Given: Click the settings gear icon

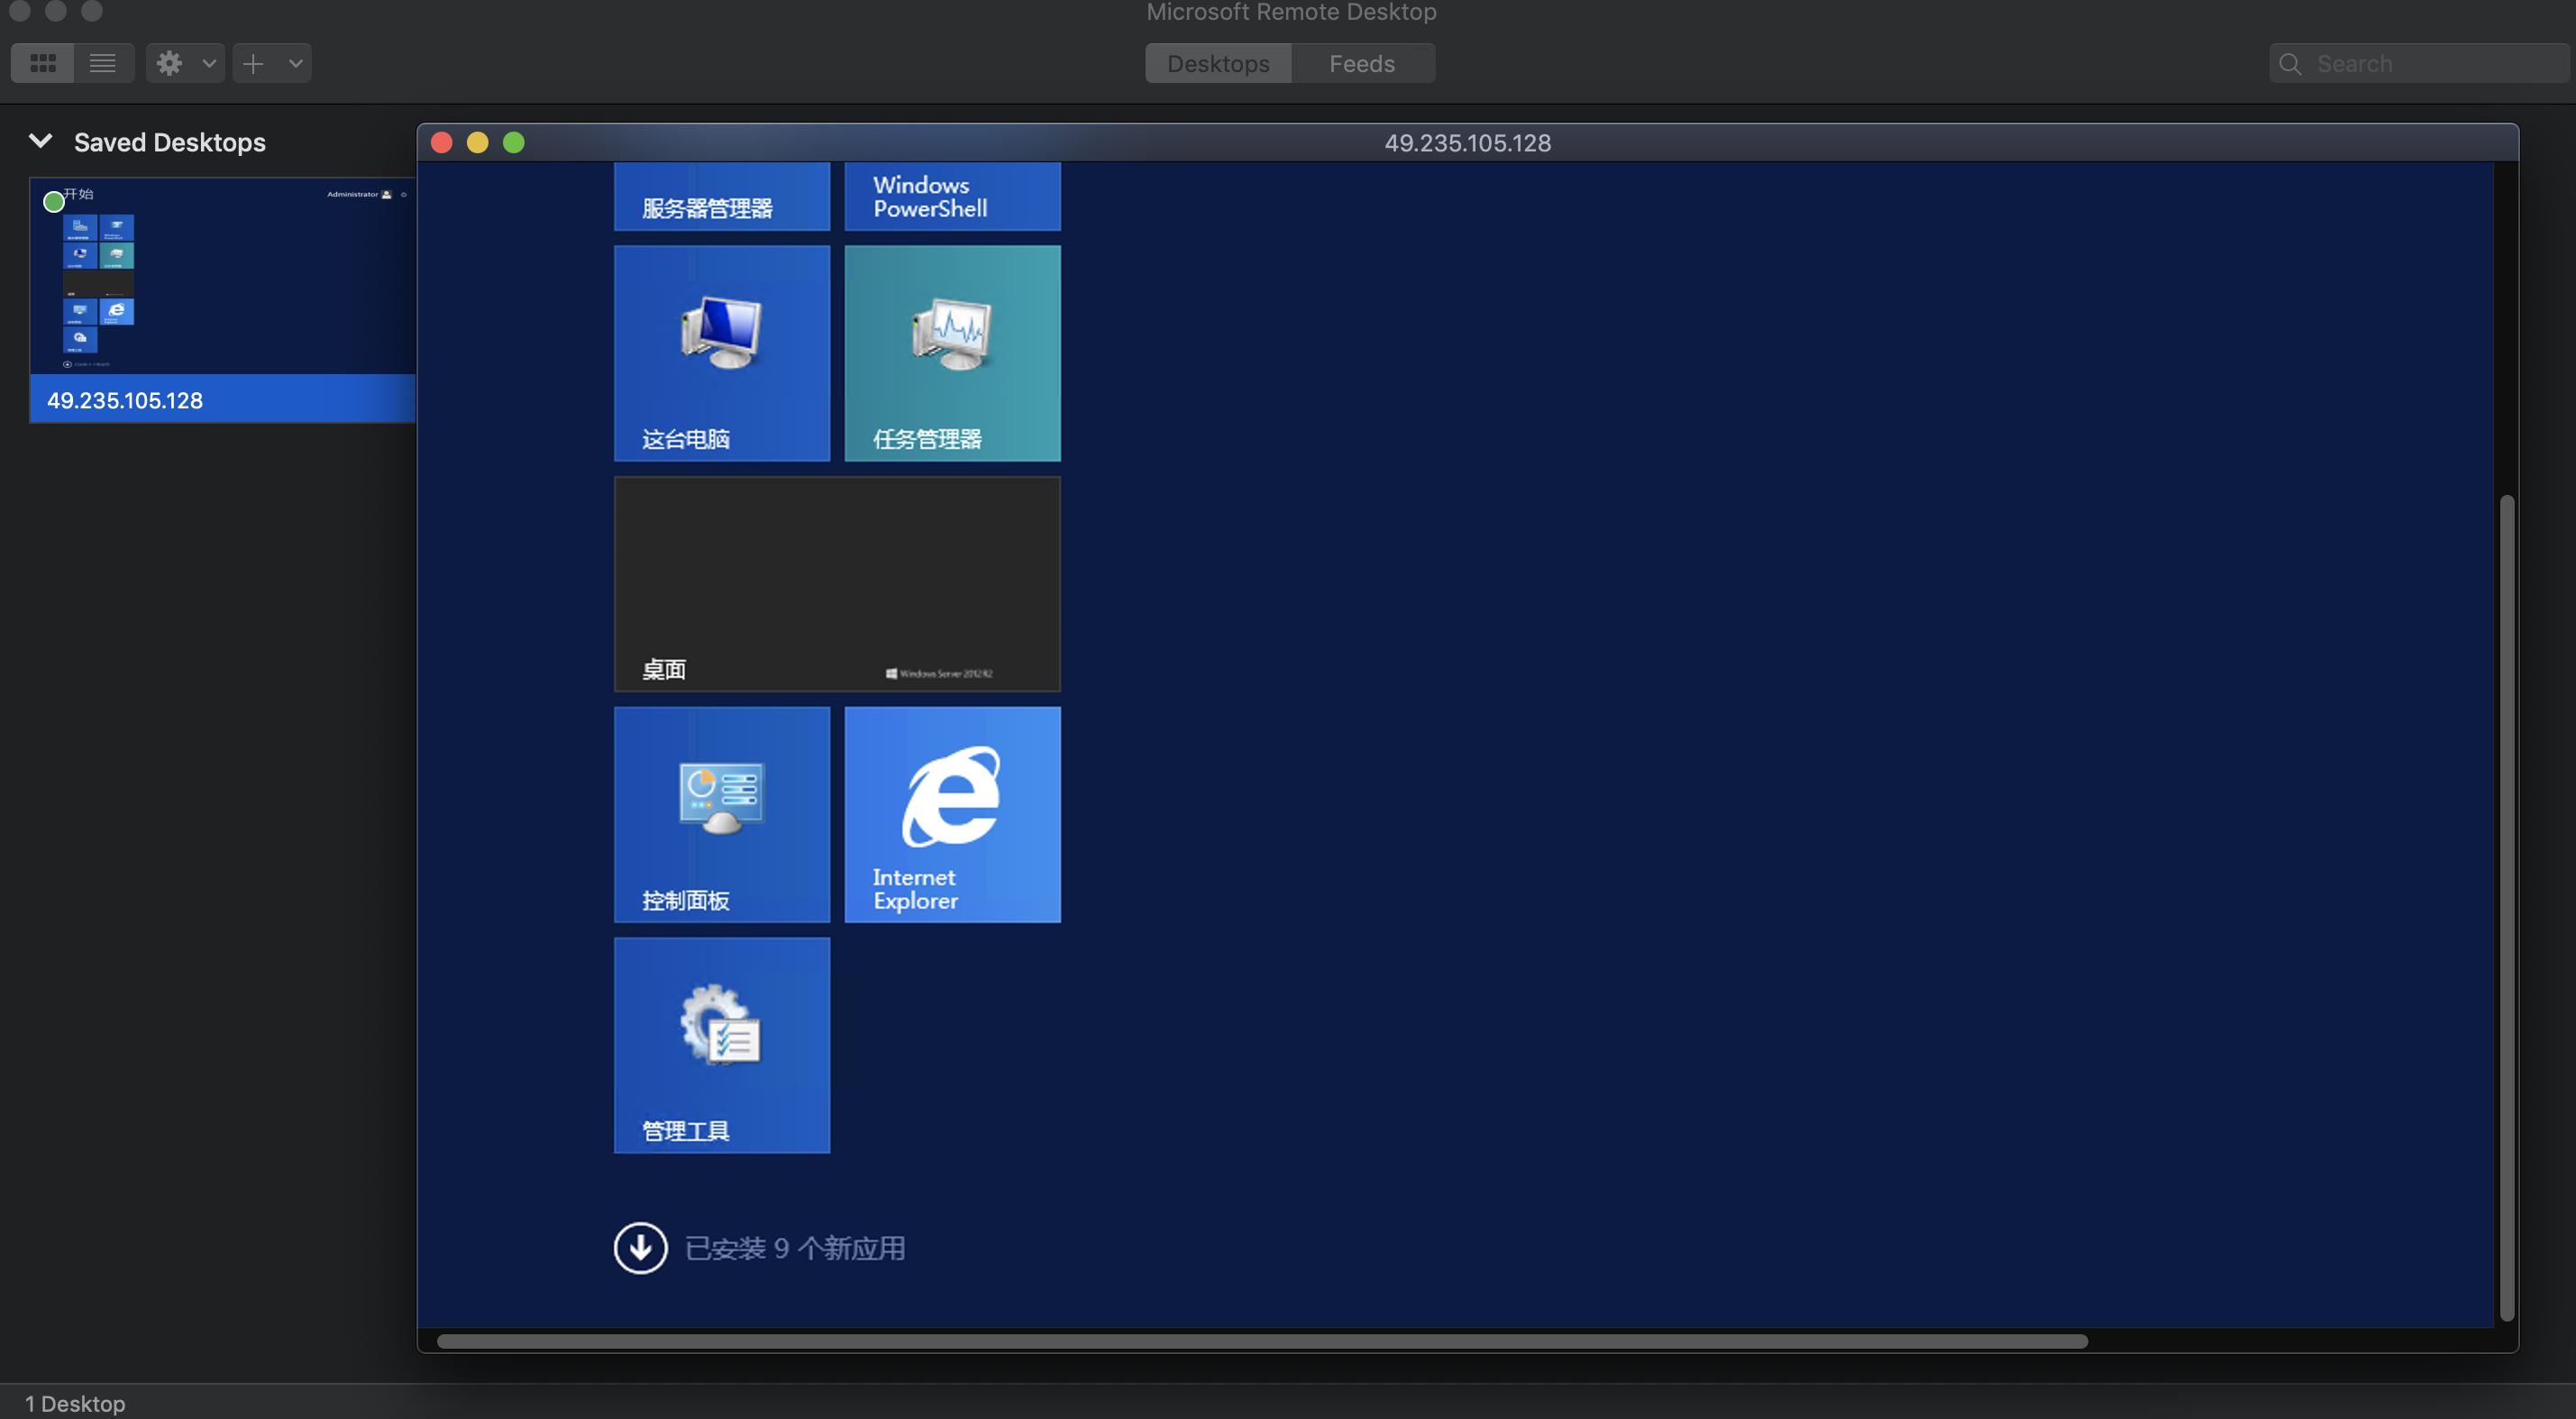Looking at the screenshot, I should pos(169,62).
